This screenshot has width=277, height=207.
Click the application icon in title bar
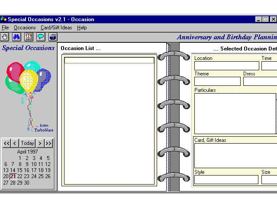tap(4, 19)
